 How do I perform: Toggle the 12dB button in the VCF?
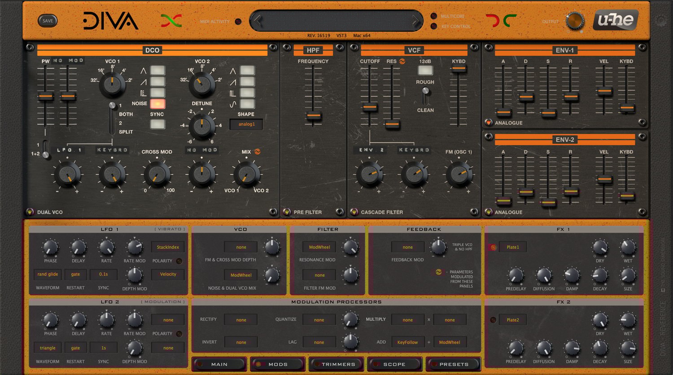coord(425,70)
